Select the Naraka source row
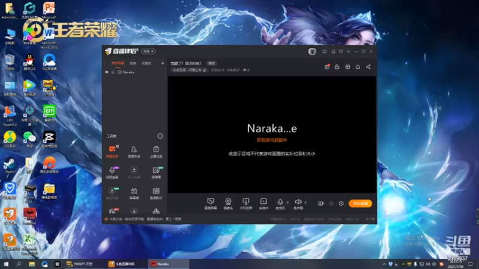Viewport: 479px width, 269px height. click(x=135, y=72)
